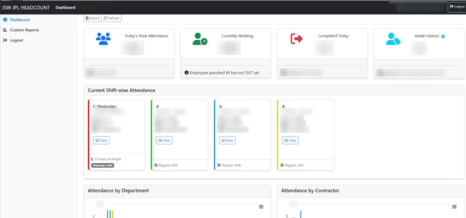Click the Logout button at top right
This screenshot has width=466, height=218.
(x=457, y=7)
